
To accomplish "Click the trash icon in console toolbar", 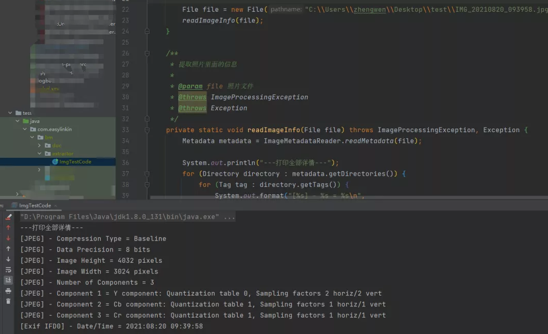I will tap(8, 301).
